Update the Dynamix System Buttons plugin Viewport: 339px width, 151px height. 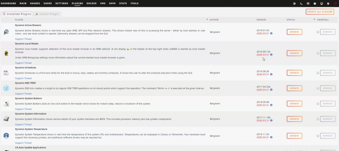click(295, 104)
